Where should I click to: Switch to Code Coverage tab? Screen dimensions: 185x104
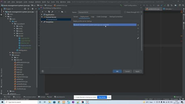tap(102, 17)
